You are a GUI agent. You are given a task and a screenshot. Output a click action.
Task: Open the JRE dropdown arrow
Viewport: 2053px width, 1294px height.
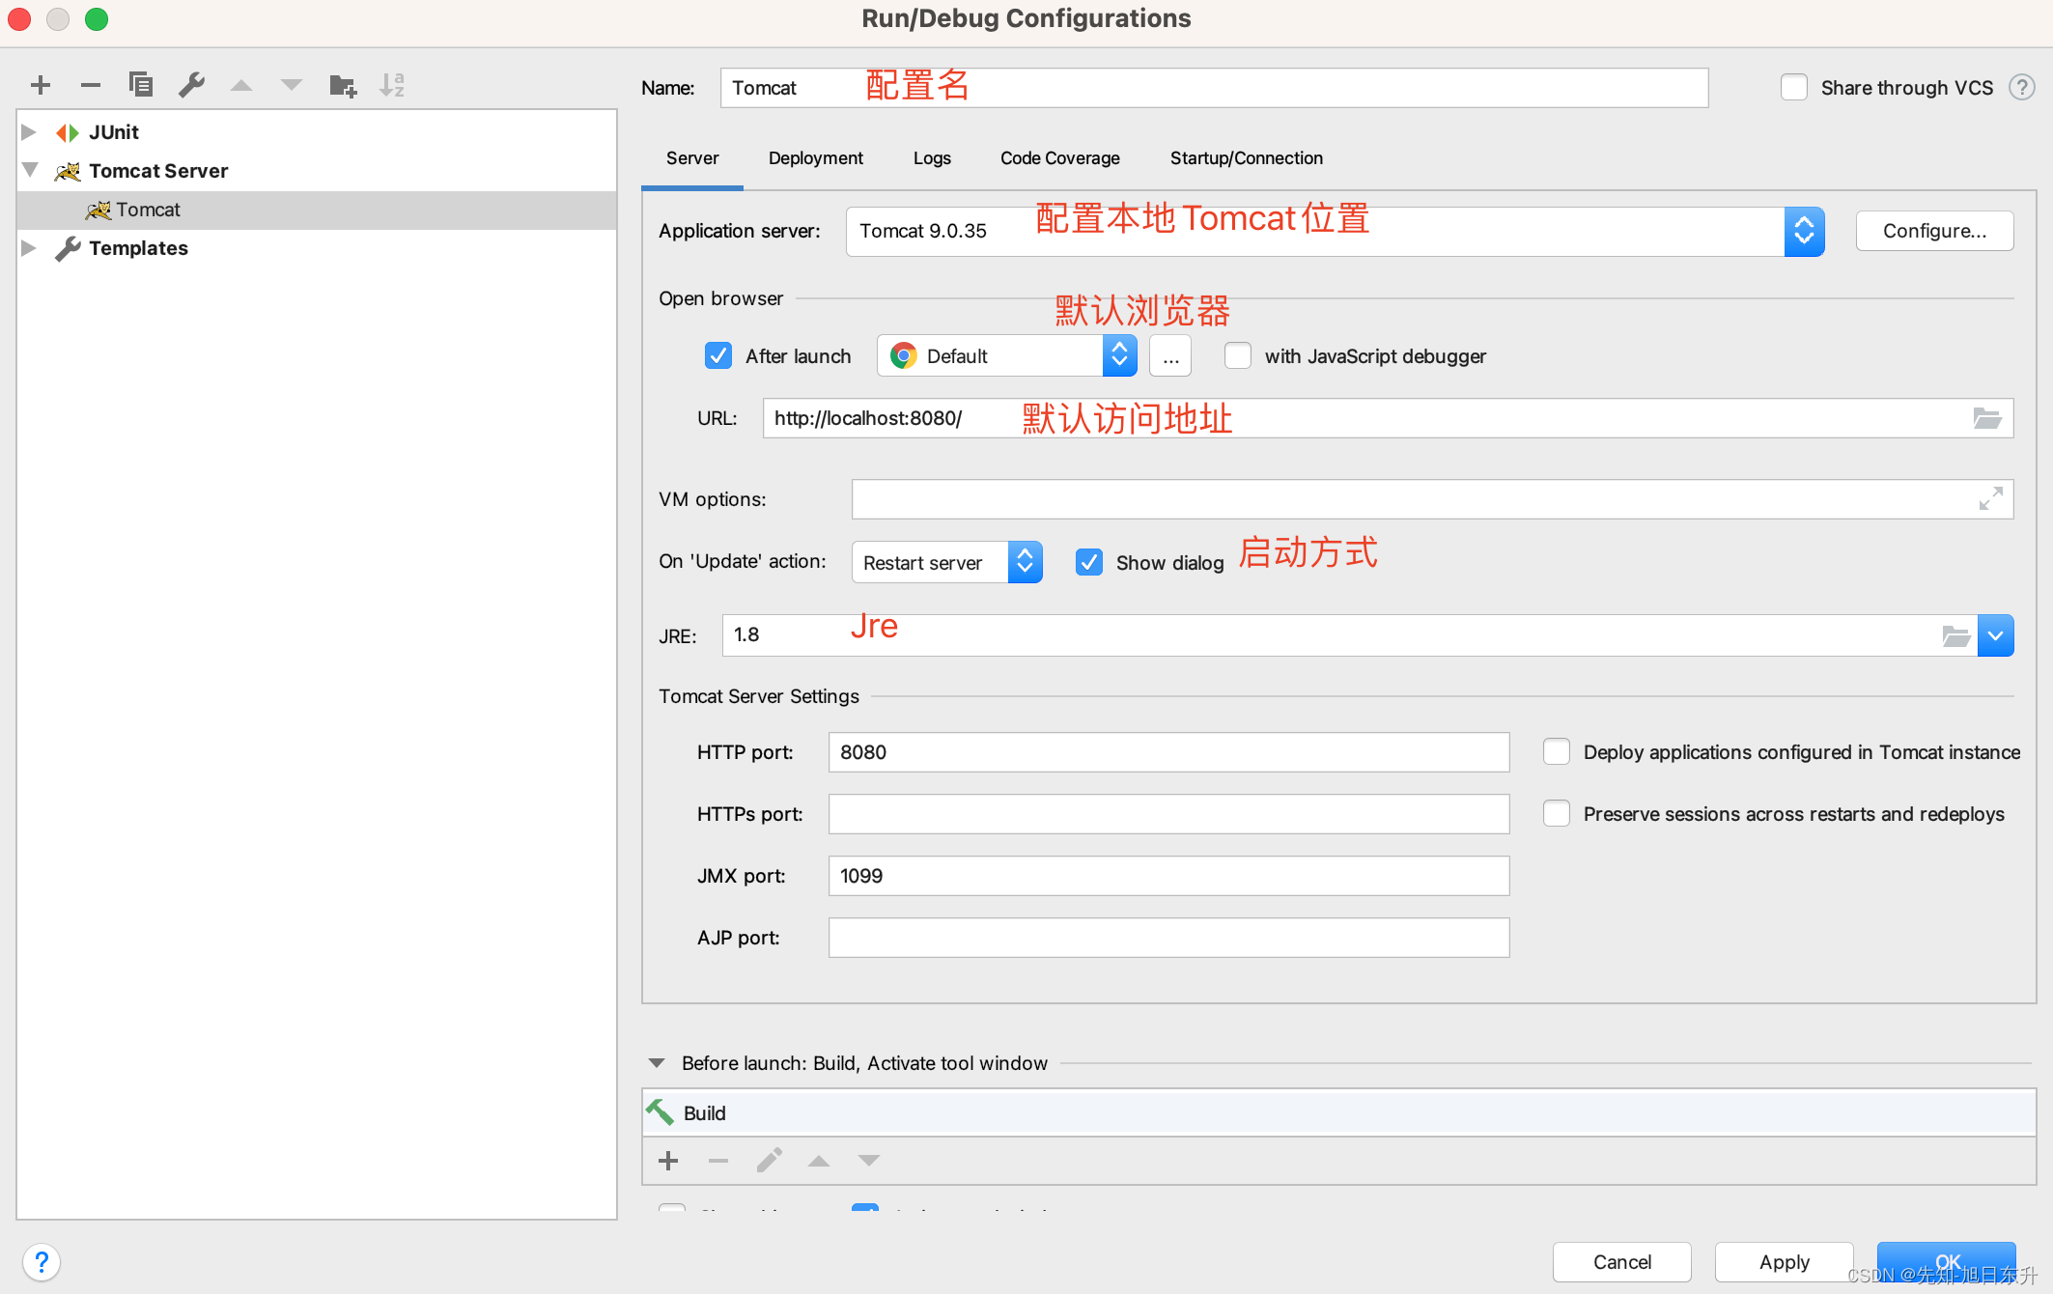click(1995, 636)
